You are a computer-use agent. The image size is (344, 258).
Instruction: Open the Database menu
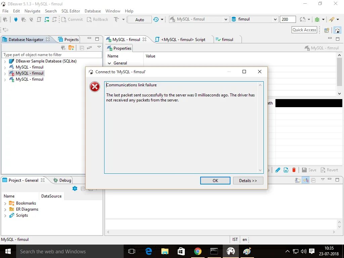(93, 11)
